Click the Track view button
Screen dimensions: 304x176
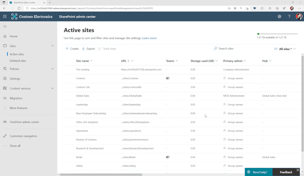click(x=107, y=49)
